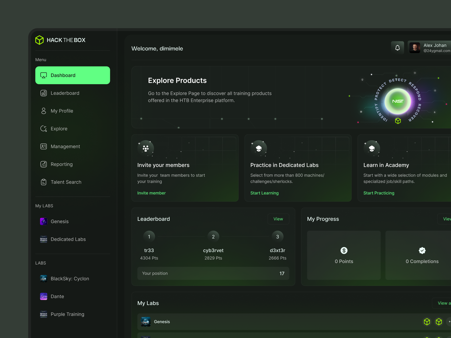Open Leaderboard from the sidebar menu
Image resolution: width=451 pixels, height=338 pixels.
[65, 93]
